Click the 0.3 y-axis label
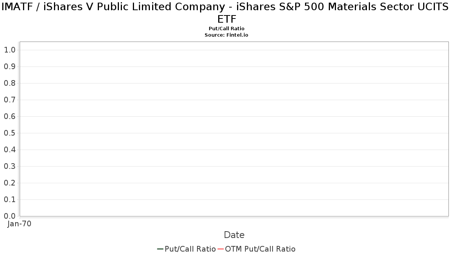 [9, 166]
